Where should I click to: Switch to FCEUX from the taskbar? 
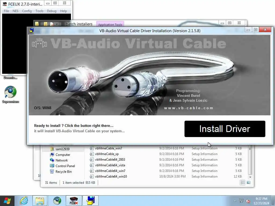point(74,201)
